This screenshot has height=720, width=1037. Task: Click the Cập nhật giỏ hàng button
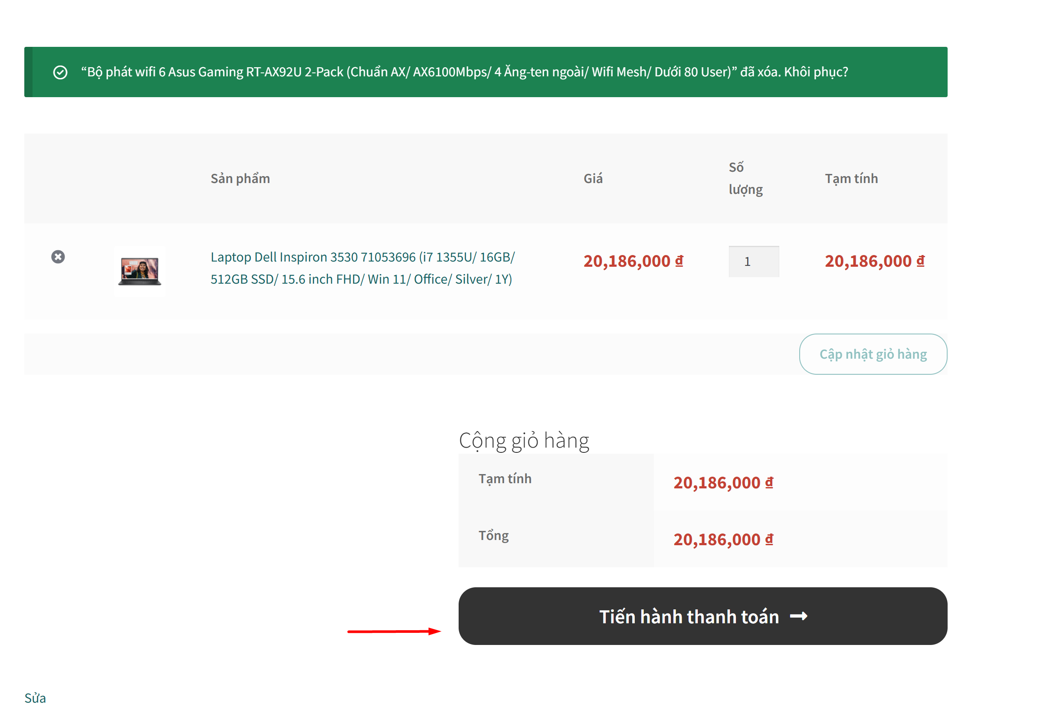click(872, 354)
